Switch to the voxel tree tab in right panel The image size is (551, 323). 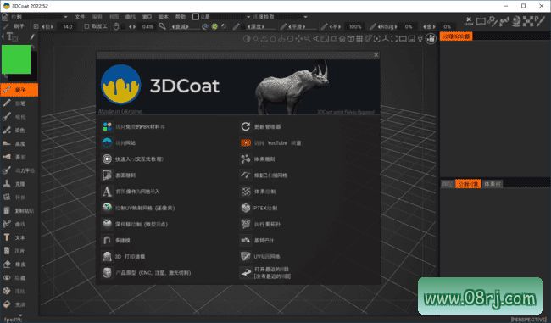coord(492,184)
